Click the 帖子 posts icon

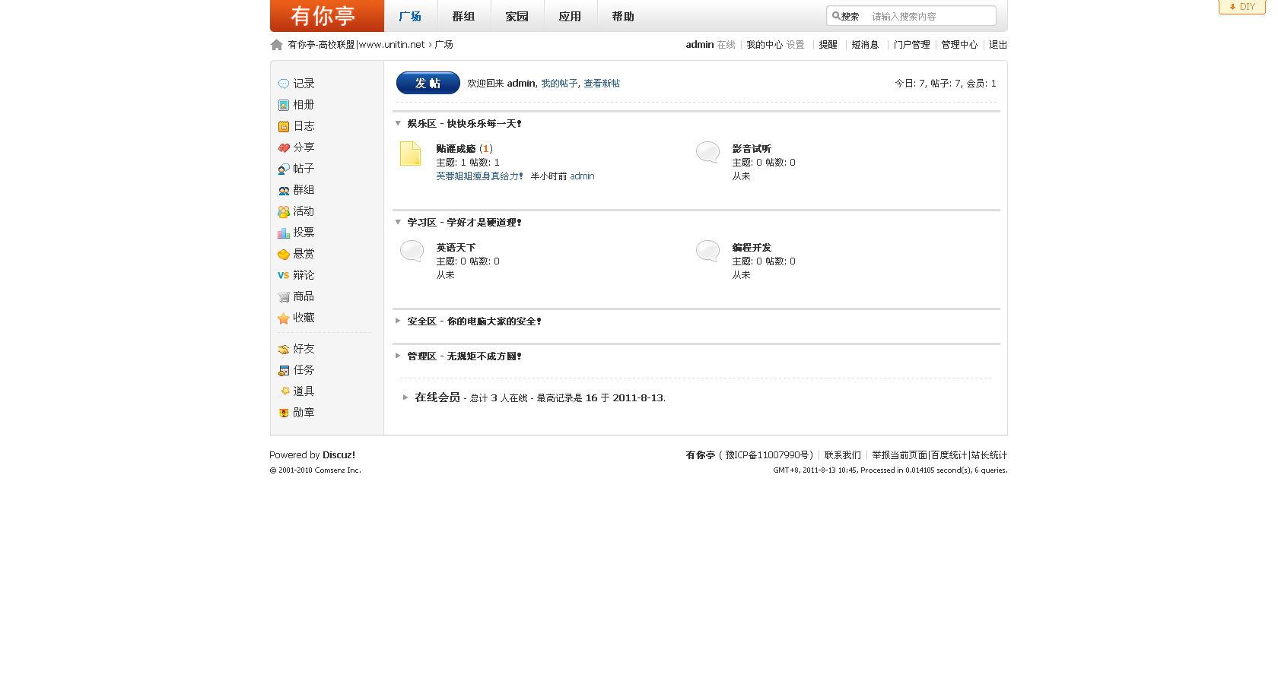(284, 169)
